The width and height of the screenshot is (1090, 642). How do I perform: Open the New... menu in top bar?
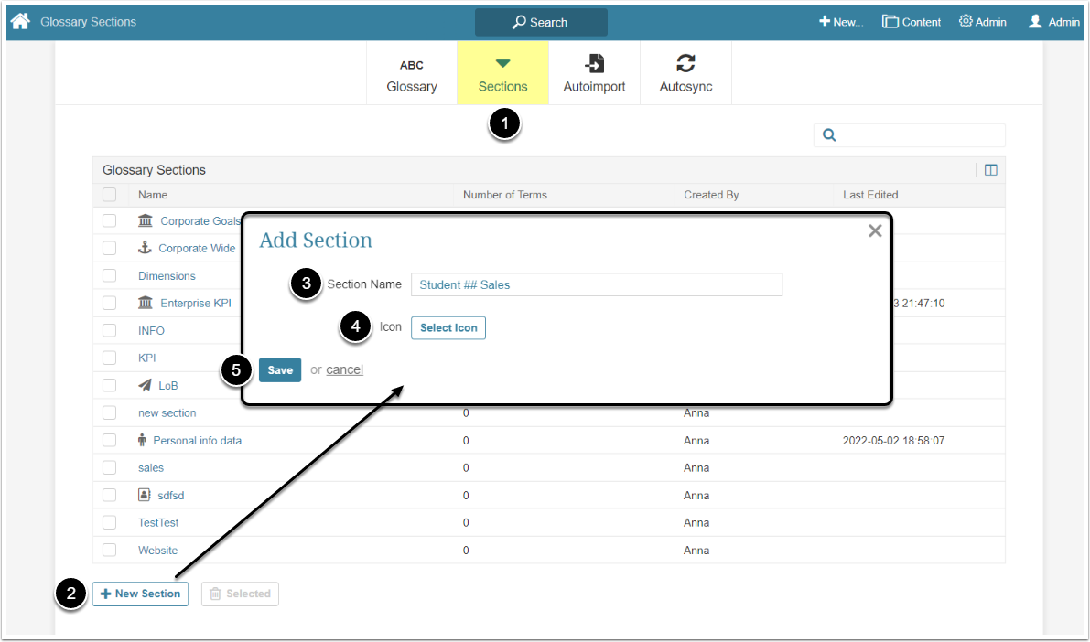tap(841, 22)
